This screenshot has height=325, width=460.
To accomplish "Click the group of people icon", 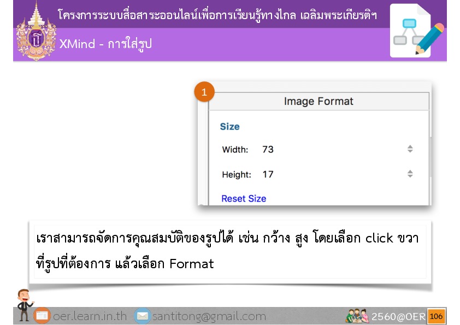I will (x=357, y=316).
